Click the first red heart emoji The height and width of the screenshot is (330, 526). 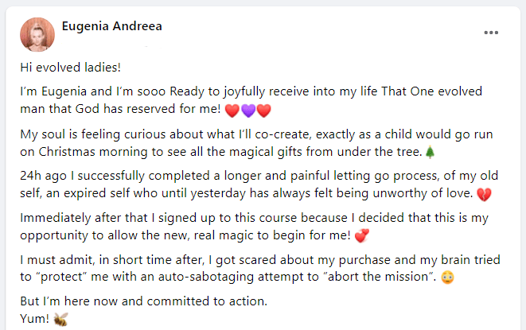(232, 109)
